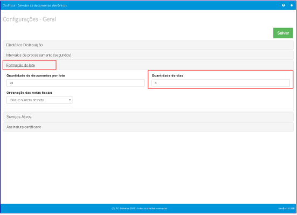
Task: Save the settings with Salvar button
Action: (283, 33)
